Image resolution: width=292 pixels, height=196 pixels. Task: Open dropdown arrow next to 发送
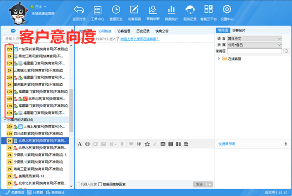[210, 184]
